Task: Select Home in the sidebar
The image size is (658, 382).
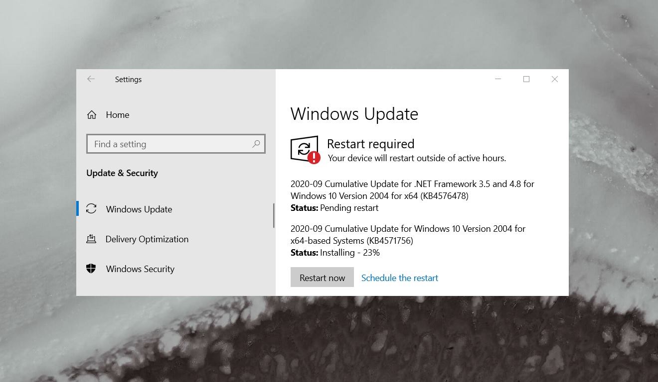Action: point(117,114)
